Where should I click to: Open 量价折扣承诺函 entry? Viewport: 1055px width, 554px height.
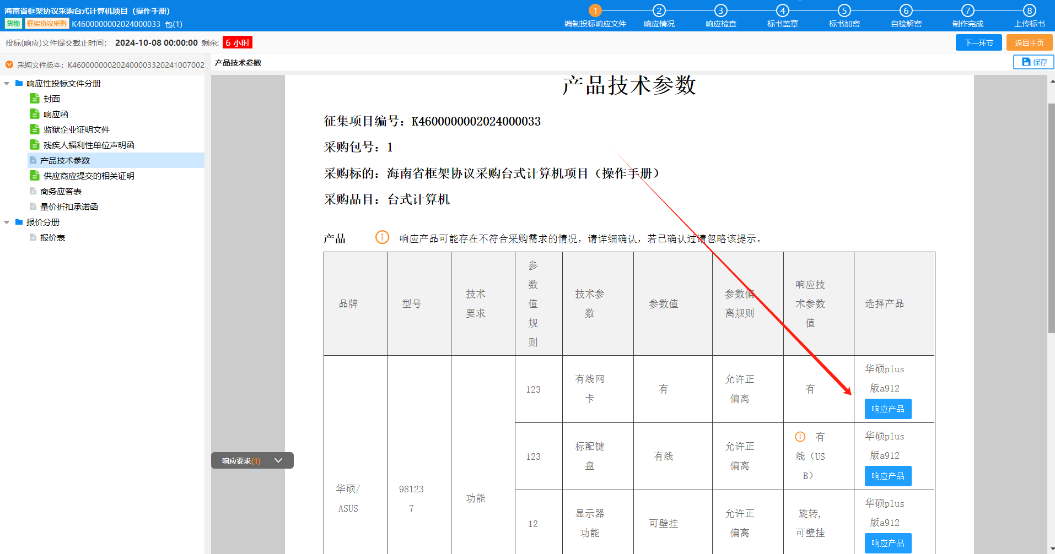pyautogui.click(x=69, y=207)
